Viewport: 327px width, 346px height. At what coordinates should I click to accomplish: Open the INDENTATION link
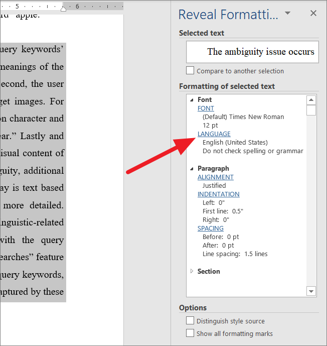click(218, 194)
